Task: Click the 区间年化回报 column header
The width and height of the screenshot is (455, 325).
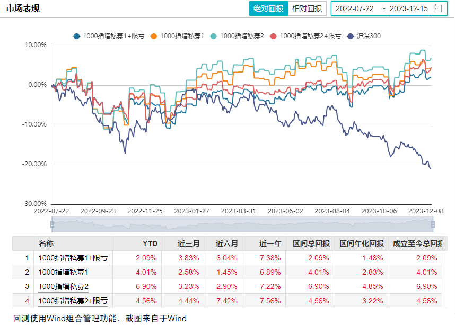Action: 361,243
